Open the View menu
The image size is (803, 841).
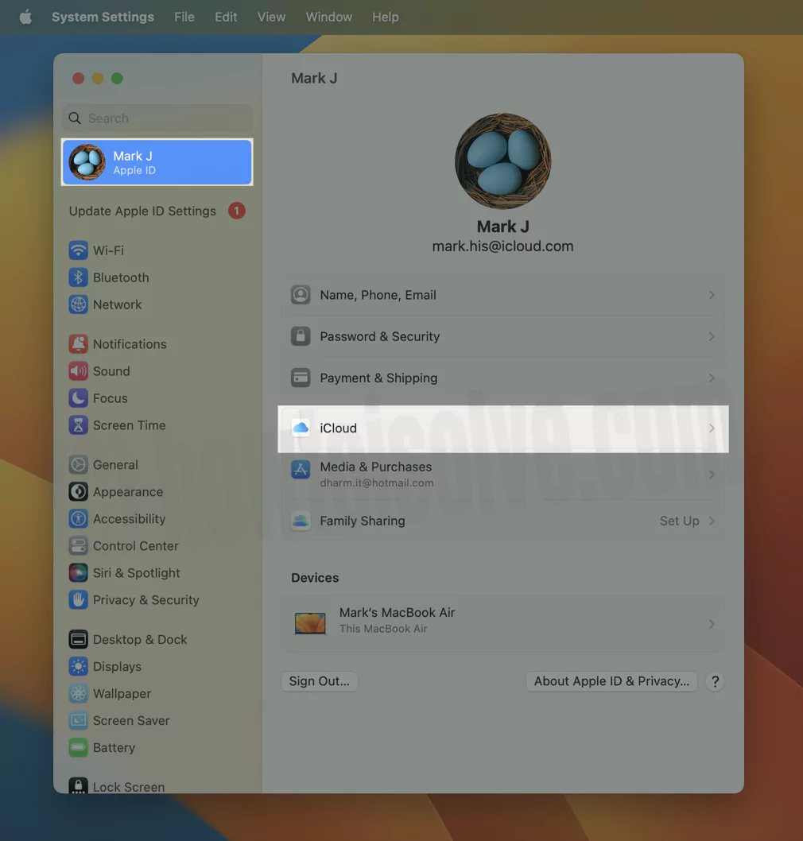click(271, 17)
